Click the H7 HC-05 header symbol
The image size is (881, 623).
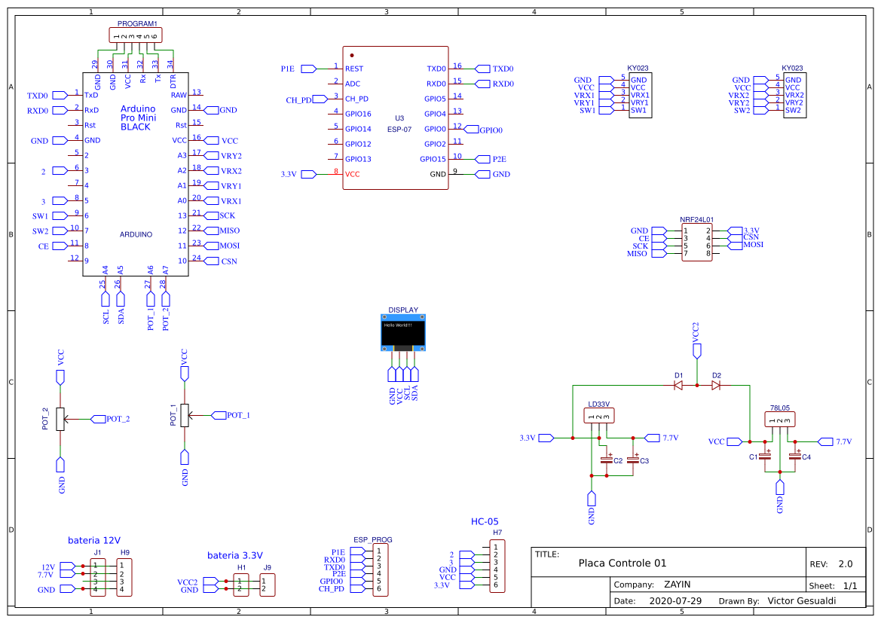[497, 567]
